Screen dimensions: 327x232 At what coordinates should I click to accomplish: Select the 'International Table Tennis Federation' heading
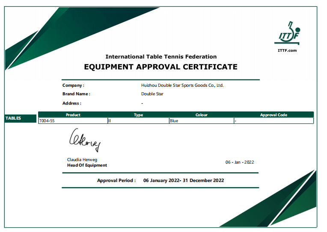pyautogui.click(x=161, y=57)
